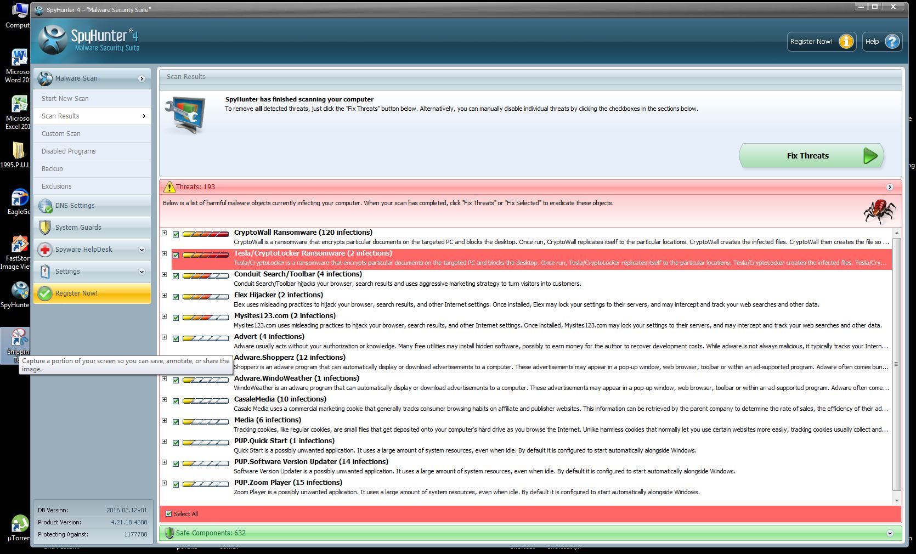Click the green shield icon beside Safe Components
916x554 pixels.
tap(169, 533)
